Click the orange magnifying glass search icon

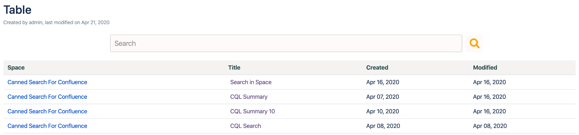(x=474, y=43)
